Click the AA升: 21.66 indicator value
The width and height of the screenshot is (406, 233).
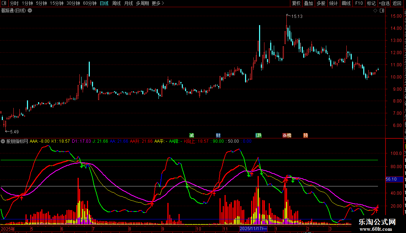[141, 141]
